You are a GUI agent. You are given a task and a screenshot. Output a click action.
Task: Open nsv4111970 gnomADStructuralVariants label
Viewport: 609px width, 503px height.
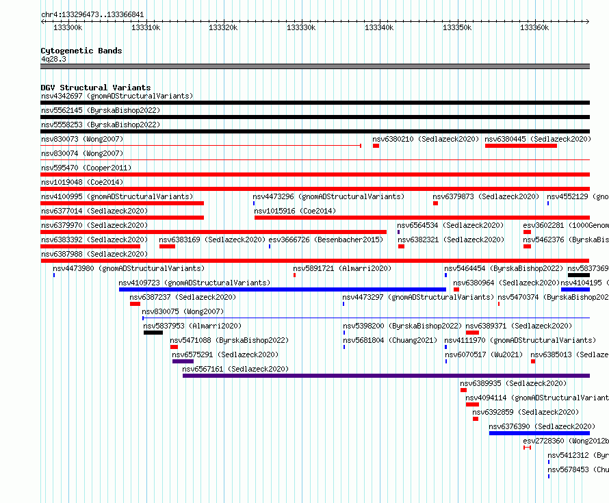point(520,340)
